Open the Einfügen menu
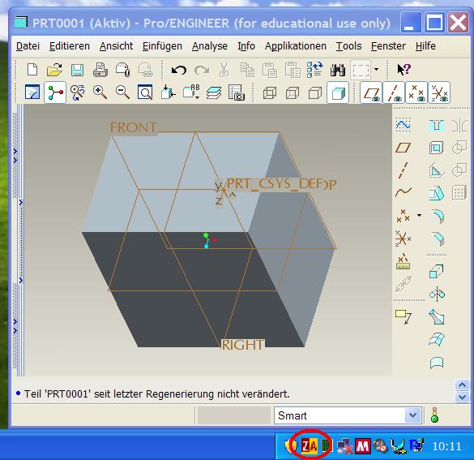Image resolution: width=474 pixels, height=460 pixels. pos(162,46)
